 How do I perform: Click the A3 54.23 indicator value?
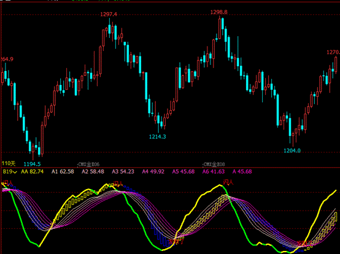(123, 171)
